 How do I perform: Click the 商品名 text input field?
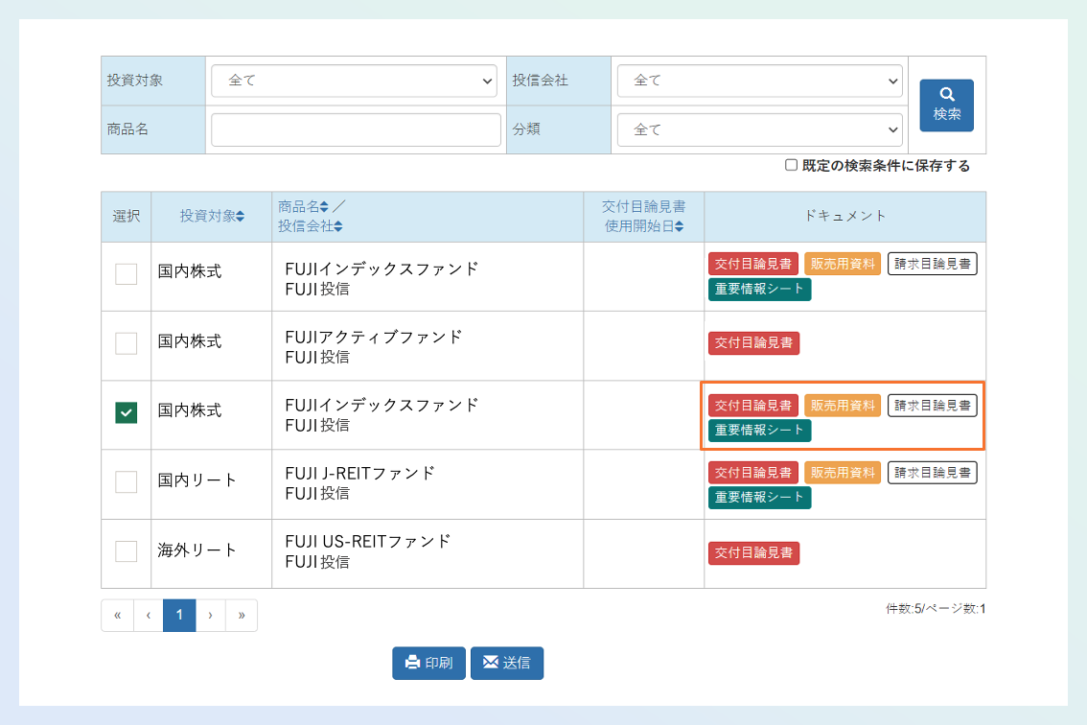point(356,129)
